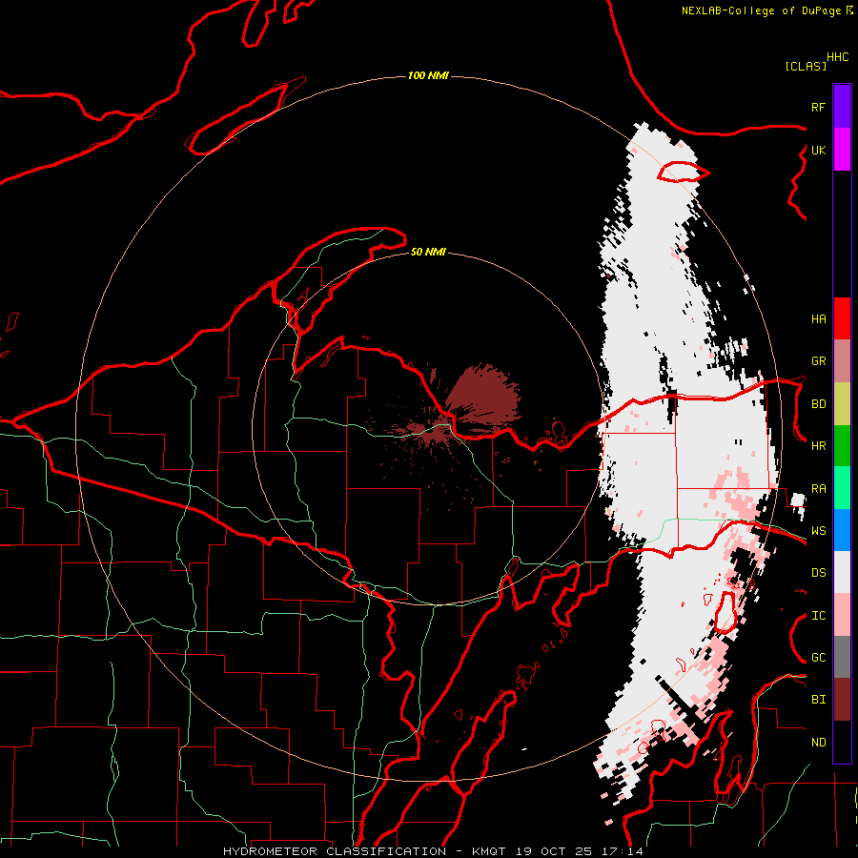
Task: Pick the RA light green swatch
Action: click(x=842, y=488)
